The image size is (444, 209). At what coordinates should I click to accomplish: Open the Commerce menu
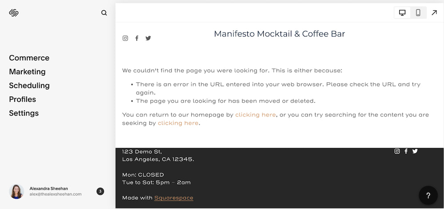coord(29,58)
